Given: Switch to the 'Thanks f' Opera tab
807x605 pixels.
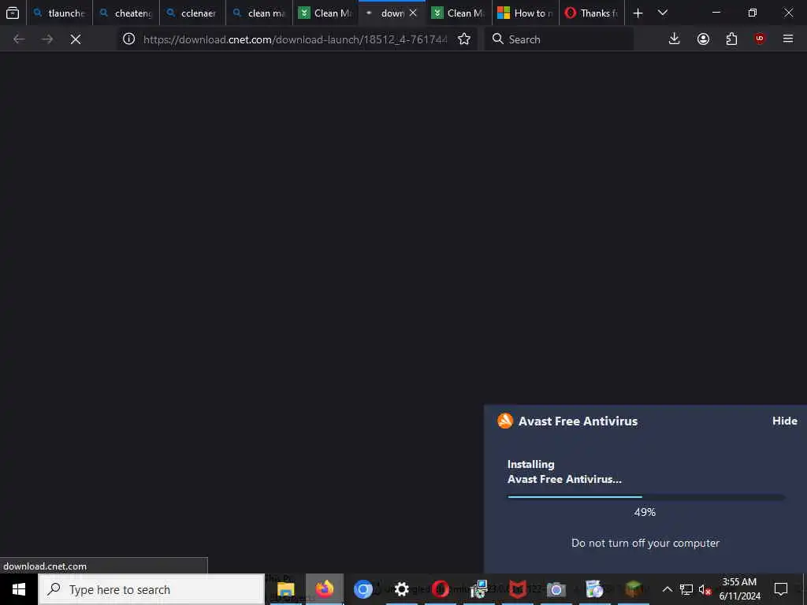Looking at the screenshot, I should click(x=591, y=13).
